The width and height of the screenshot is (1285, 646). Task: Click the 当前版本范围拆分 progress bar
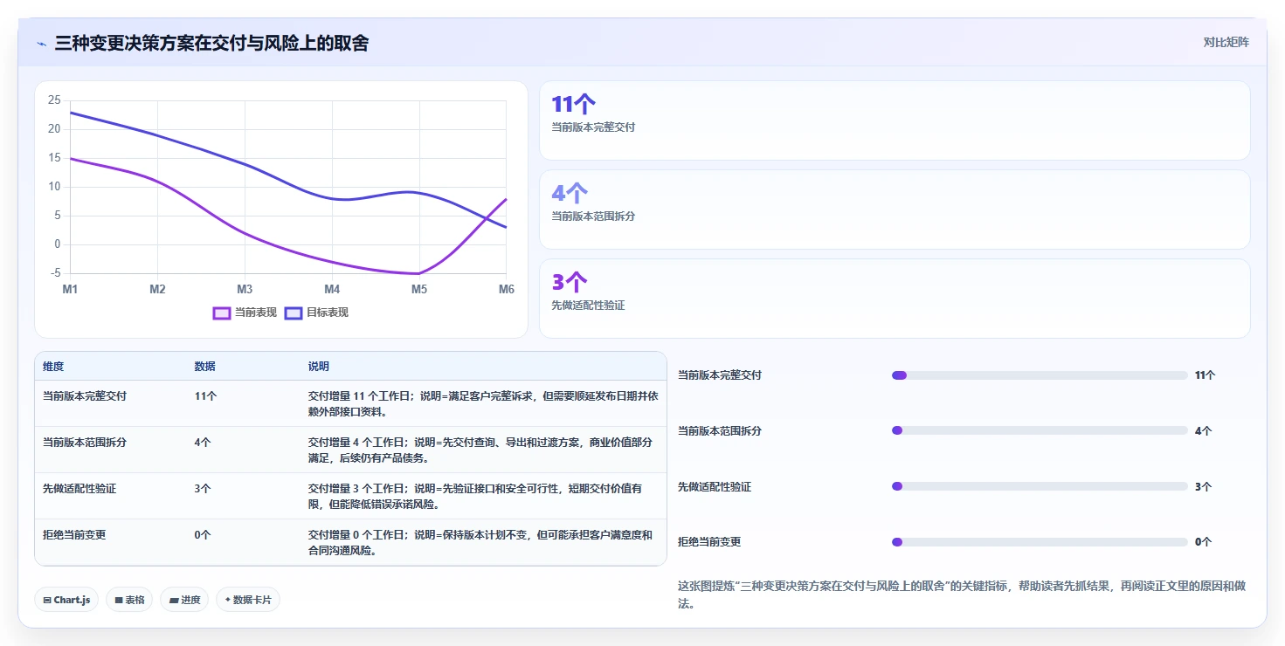tap(1040, 430)
